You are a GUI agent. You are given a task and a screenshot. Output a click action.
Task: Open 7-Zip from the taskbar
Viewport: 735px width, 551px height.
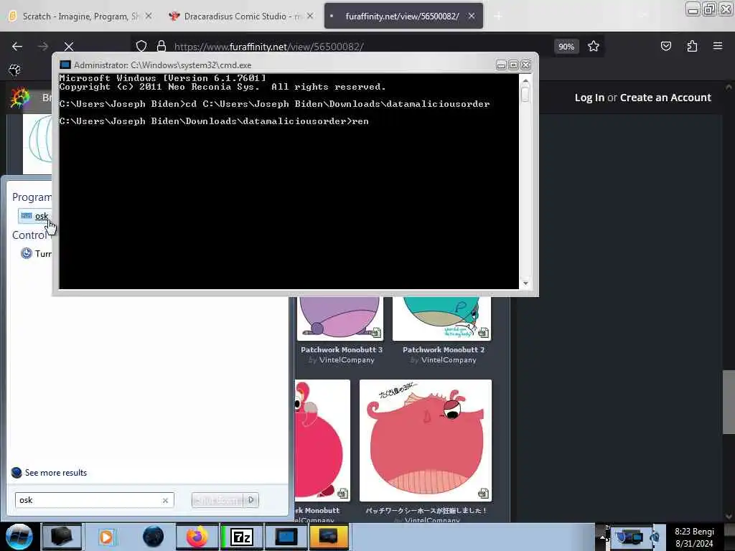pos(241,537)
